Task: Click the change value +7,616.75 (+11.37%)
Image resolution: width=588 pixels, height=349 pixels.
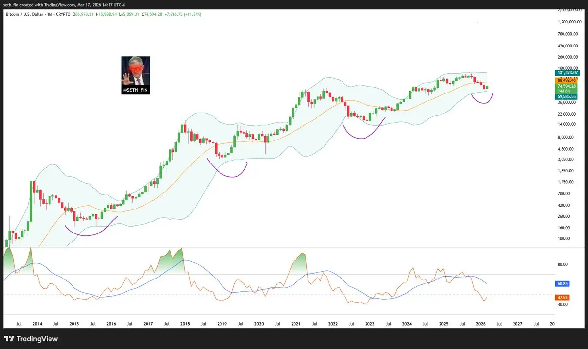Action: (x=183, y=14)
